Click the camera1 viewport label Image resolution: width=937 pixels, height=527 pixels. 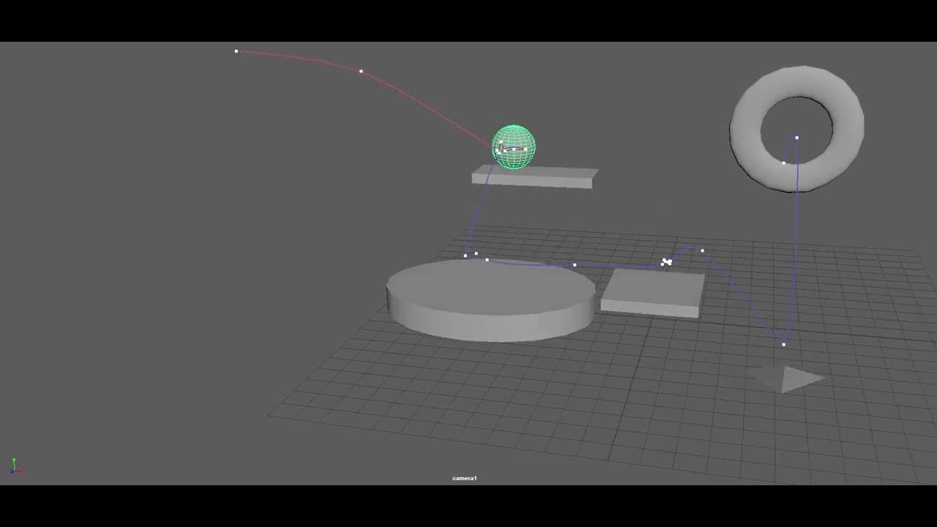464,478
